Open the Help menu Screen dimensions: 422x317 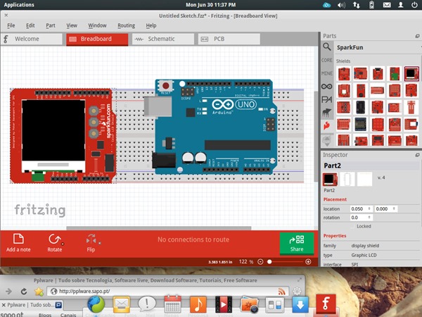tap(151, 25)
